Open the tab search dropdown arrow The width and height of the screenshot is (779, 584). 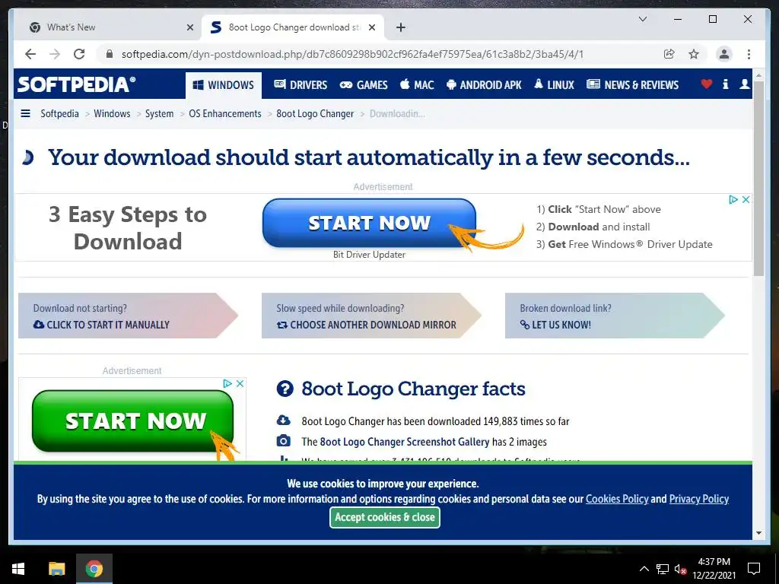pyautogui.click(x=642, y=19)
